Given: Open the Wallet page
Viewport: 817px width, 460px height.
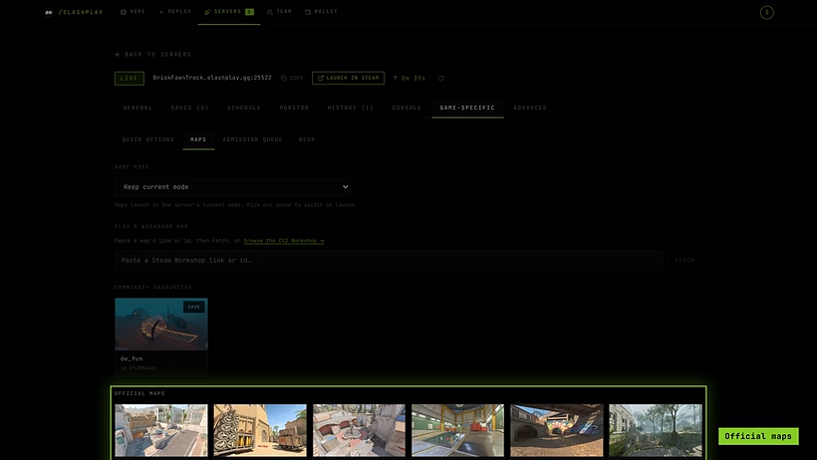Looking at the screenshot, I should (321, 12).
